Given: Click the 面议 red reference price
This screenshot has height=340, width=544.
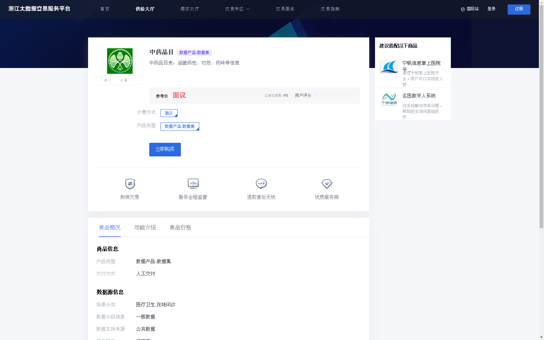Looking at the screenshot, I should pyautogui.click(x=179, y=95).
